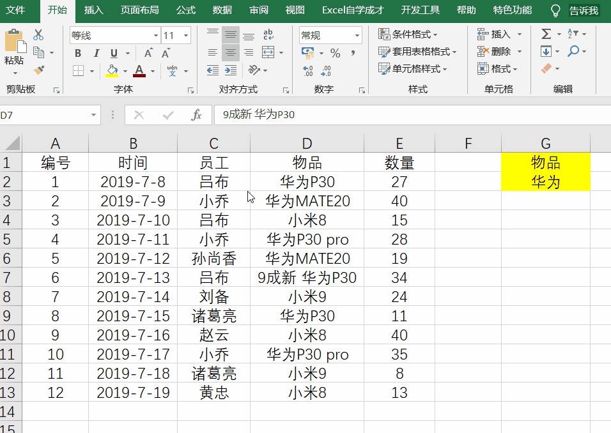Open the 文件 tab
611x433 pixels.
[x=16, y=10]
